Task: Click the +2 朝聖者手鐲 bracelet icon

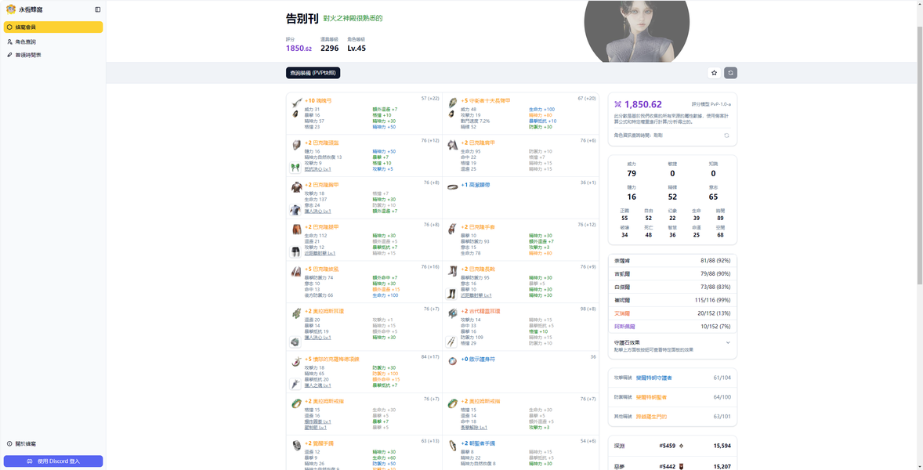Action: click(x=452, y=446)
